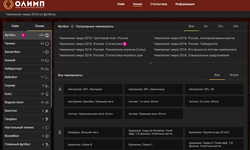250x150 pixels.
Task: Switch to the Итоги championships tab
Action: 234,75
